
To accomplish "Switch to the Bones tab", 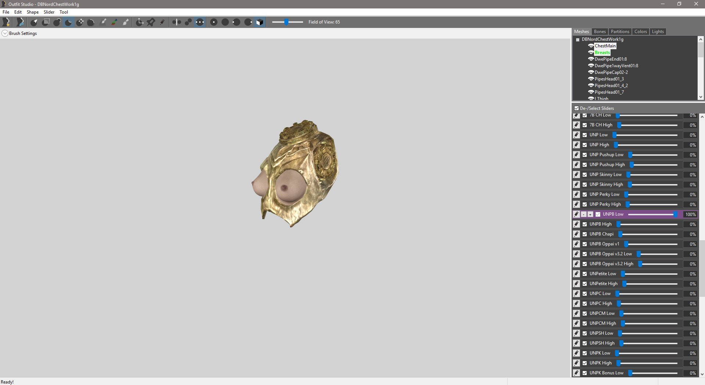I will [x=600, y=32].
